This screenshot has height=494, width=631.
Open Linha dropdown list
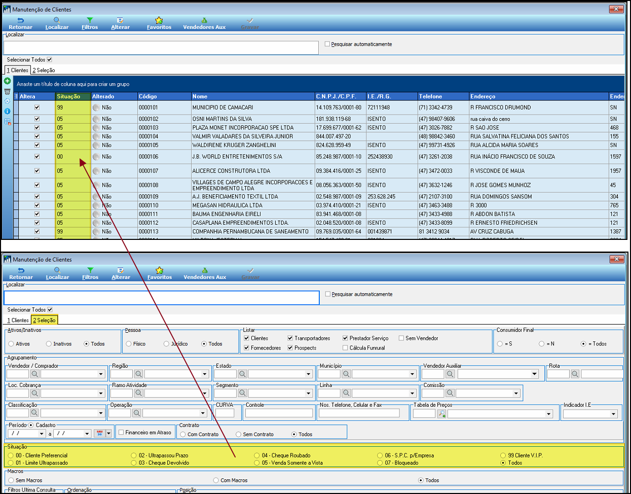[412, 393]
